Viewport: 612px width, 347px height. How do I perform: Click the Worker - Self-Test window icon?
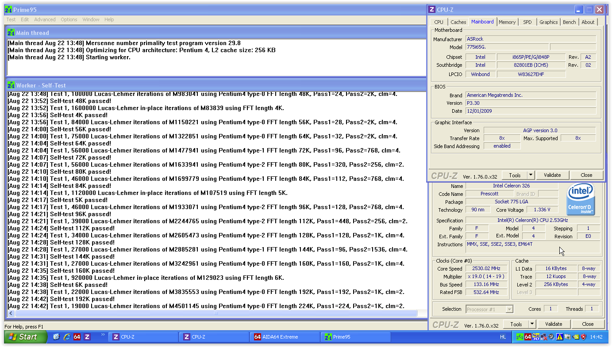11,85
